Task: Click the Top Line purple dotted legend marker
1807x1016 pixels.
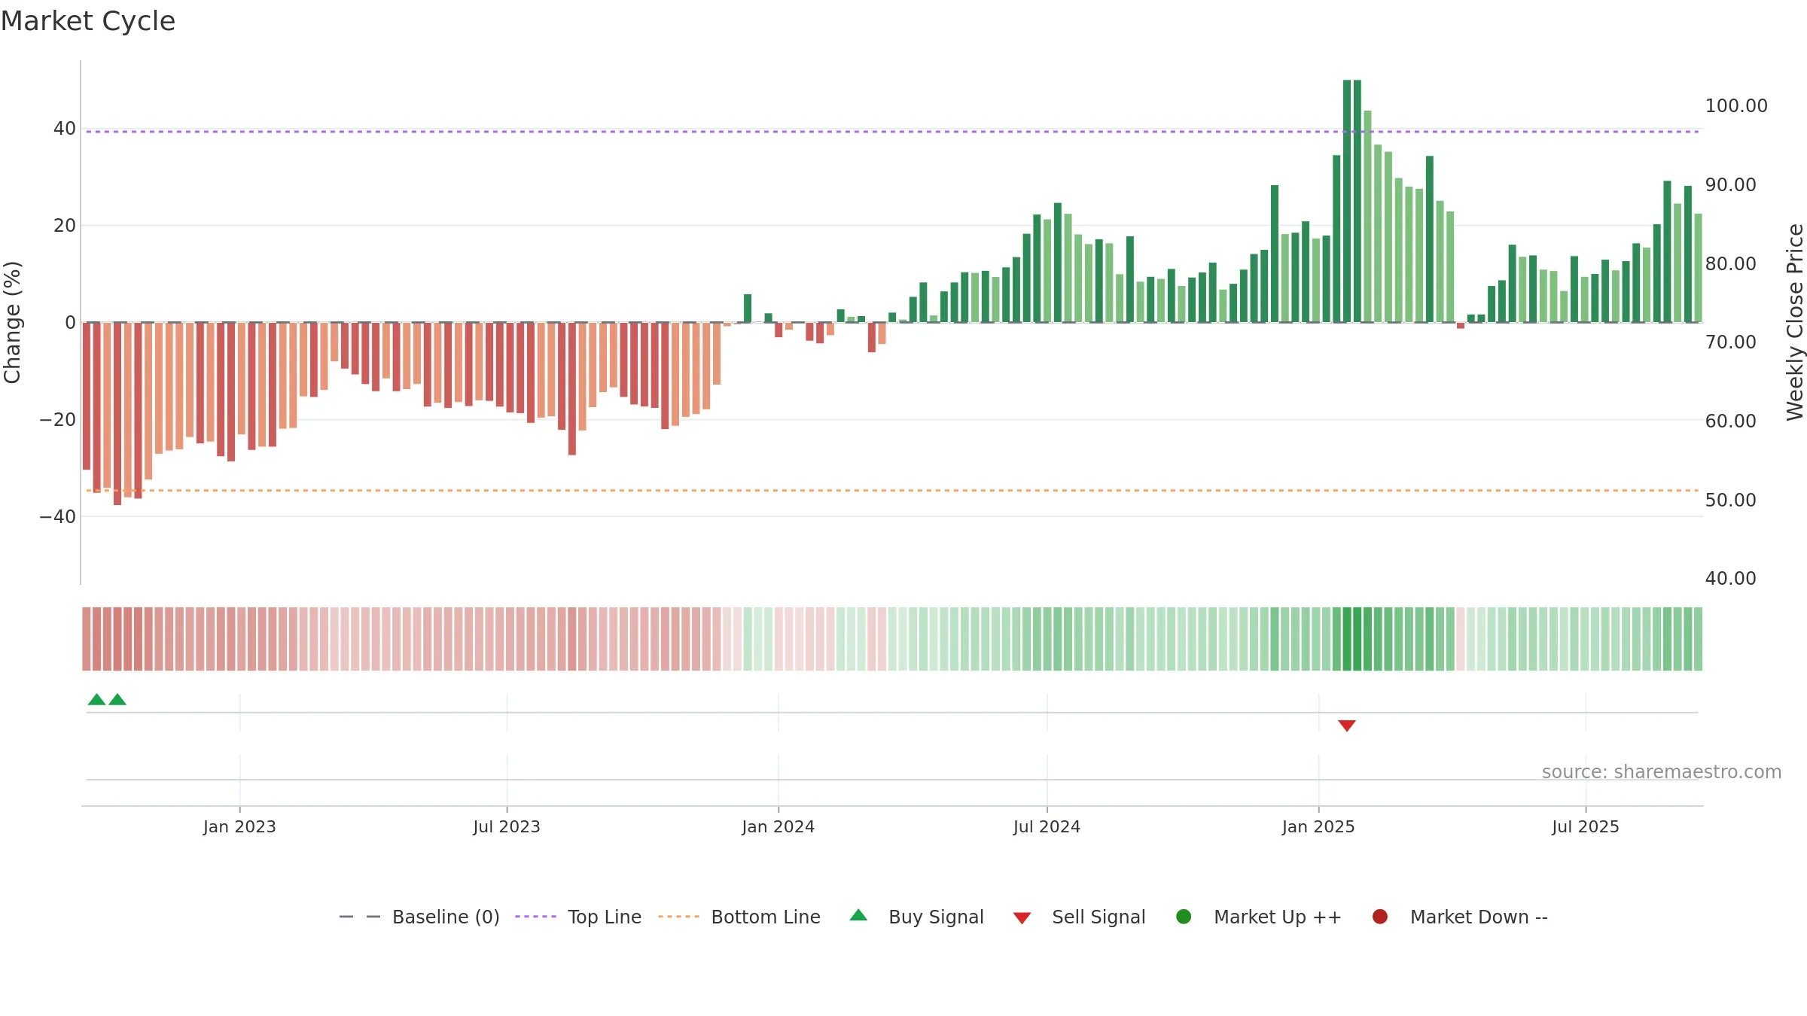Action: 535,917
